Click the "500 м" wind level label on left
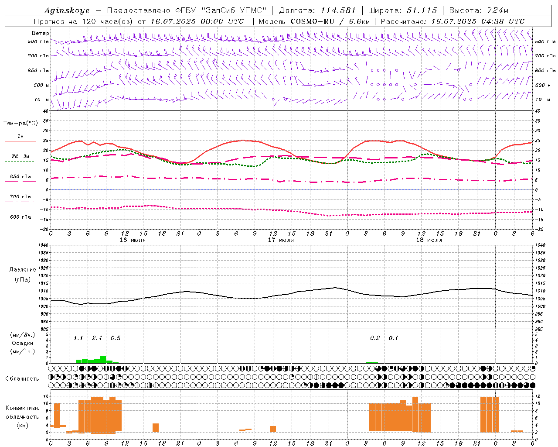The width and height of the screenshot is (558, 447). [41, 85]
